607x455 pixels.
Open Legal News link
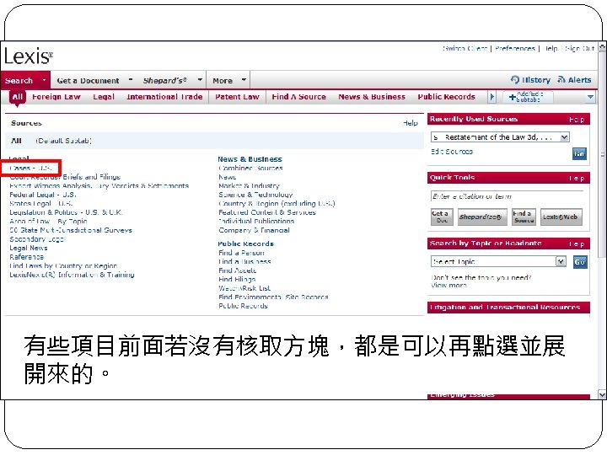tap(29, 248)
